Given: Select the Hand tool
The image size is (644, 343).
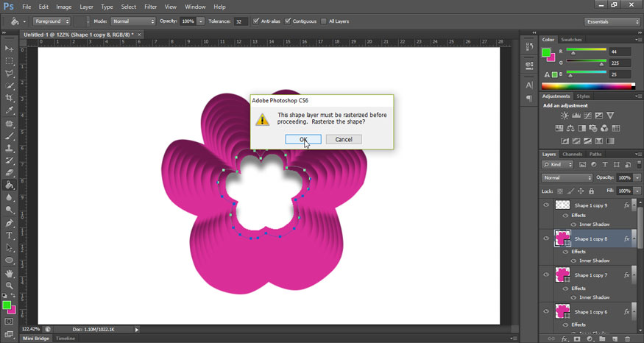Looking at the screenshot, I should pyautogui.click(x=10, y=272).
